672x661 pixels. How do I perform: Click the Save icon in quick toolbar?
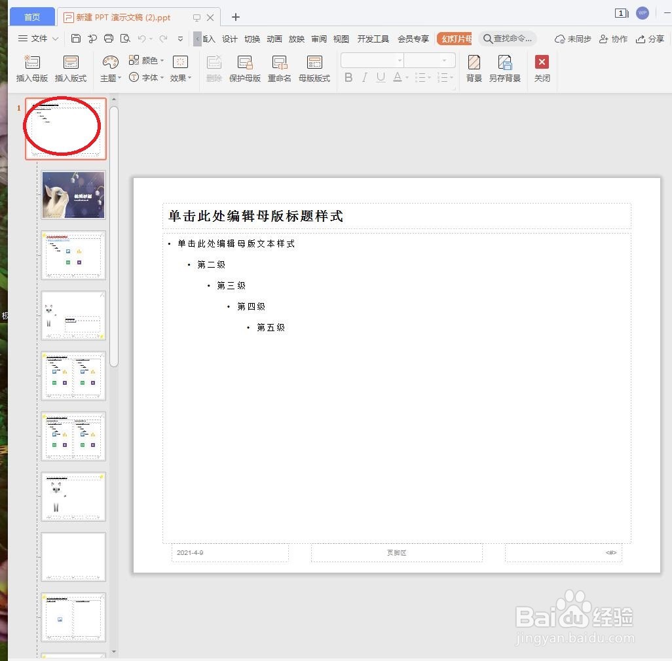click(x=76, y=39)
